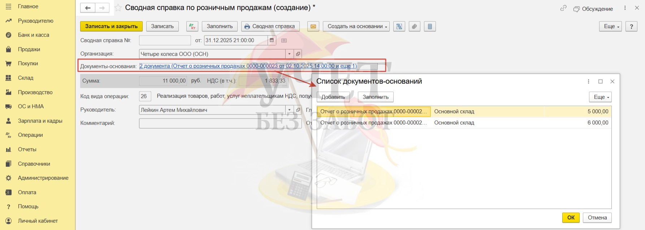Click the date field 31.12.2025 21:00:00
Viewport: 645px width, 230px height.
(x=236, y=40)
